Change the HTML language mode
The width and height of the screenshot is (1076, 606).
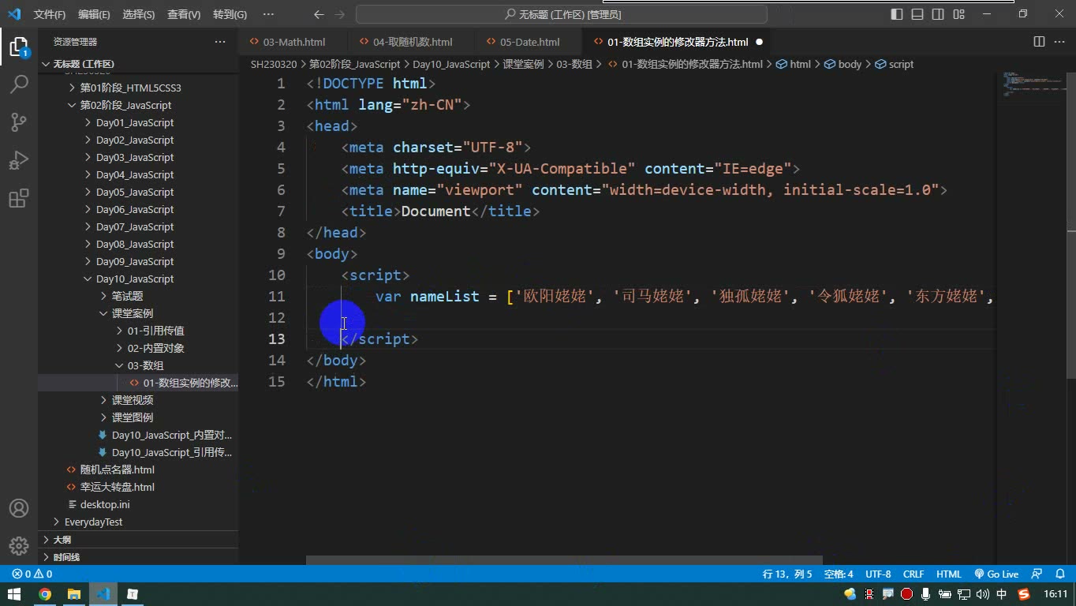click(949, 574)
